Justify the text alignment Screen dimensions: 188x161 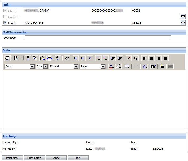click(166, 58)
